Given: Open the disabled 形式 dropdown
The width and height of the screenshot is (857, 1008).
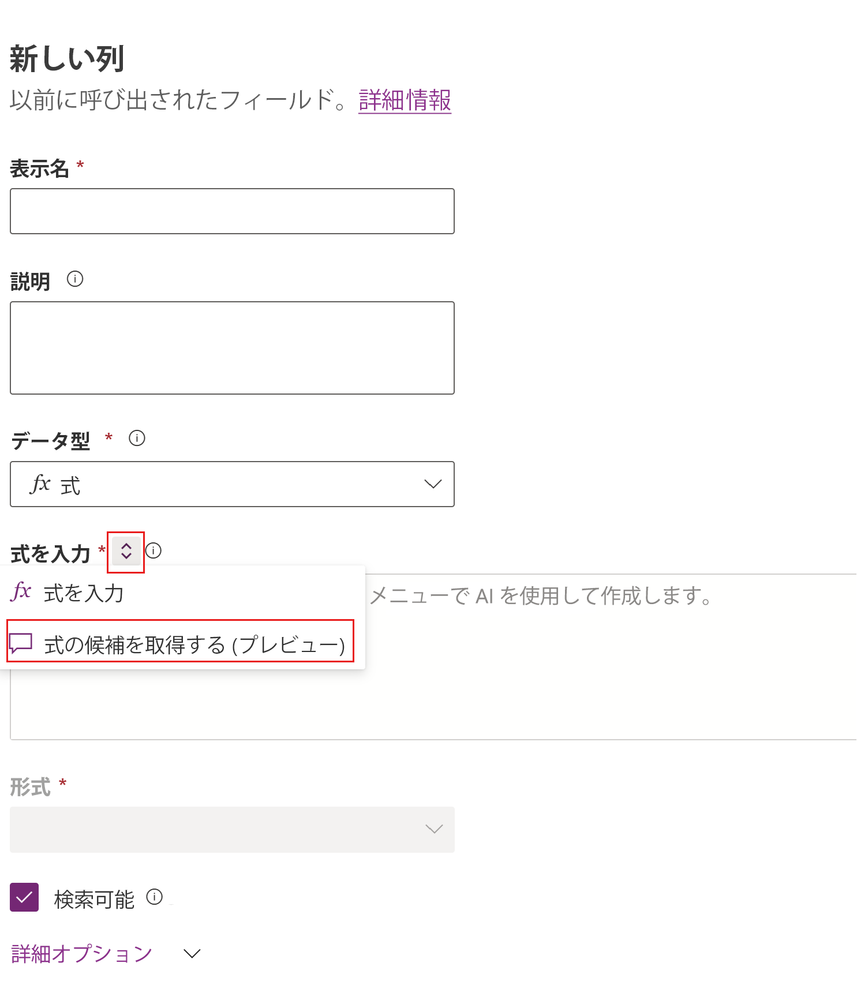Looking at the screenshot, I should point(232,830).
